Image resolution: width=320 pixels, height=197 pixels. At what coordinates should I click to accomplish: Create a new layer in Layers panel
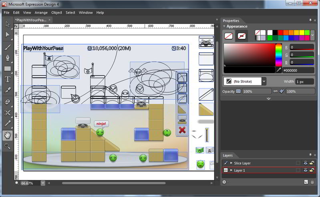tap(306, 182)
